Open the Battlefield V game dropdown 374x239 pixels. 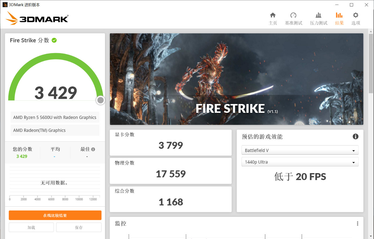pos(300,150)
